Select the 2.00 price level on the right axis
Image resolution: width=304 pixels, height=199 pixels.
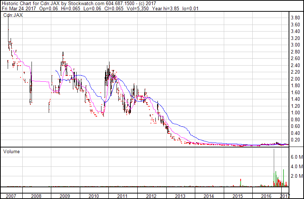click(295, 79)
